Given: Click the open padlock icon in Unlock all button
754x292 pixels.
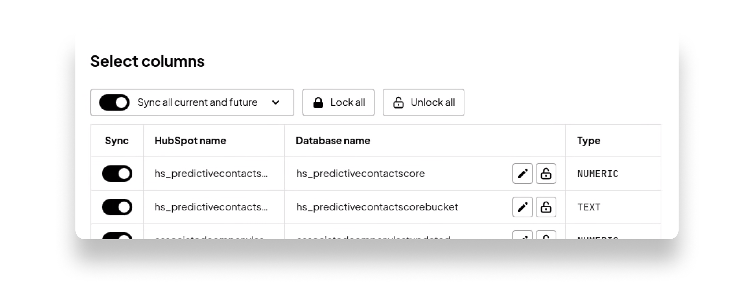Looking at the screenshot, I should pyautogui.click(x=398, y=102).
